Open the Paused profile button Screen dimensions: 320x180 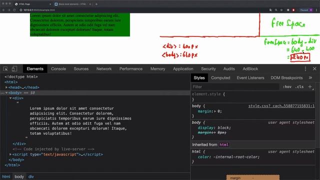(x=305, y=10)
